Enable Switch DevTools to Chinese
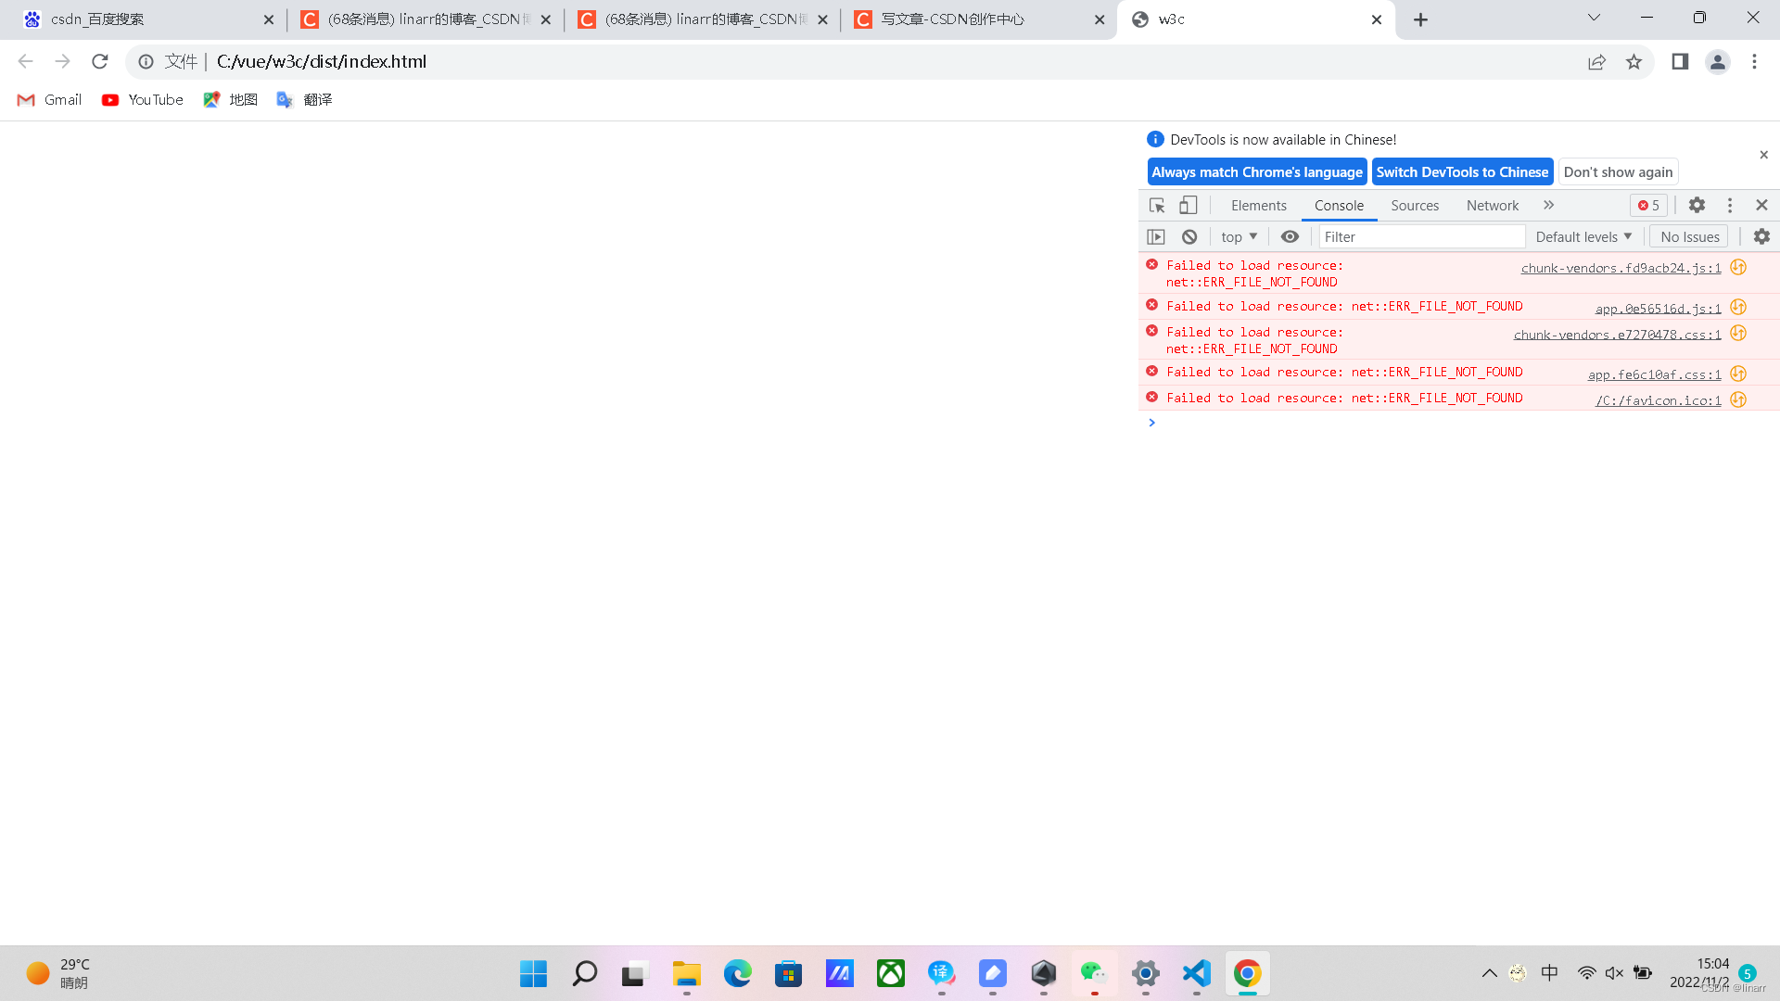The height and width of the screenshot is (1001, 1780). (1462, 171)
